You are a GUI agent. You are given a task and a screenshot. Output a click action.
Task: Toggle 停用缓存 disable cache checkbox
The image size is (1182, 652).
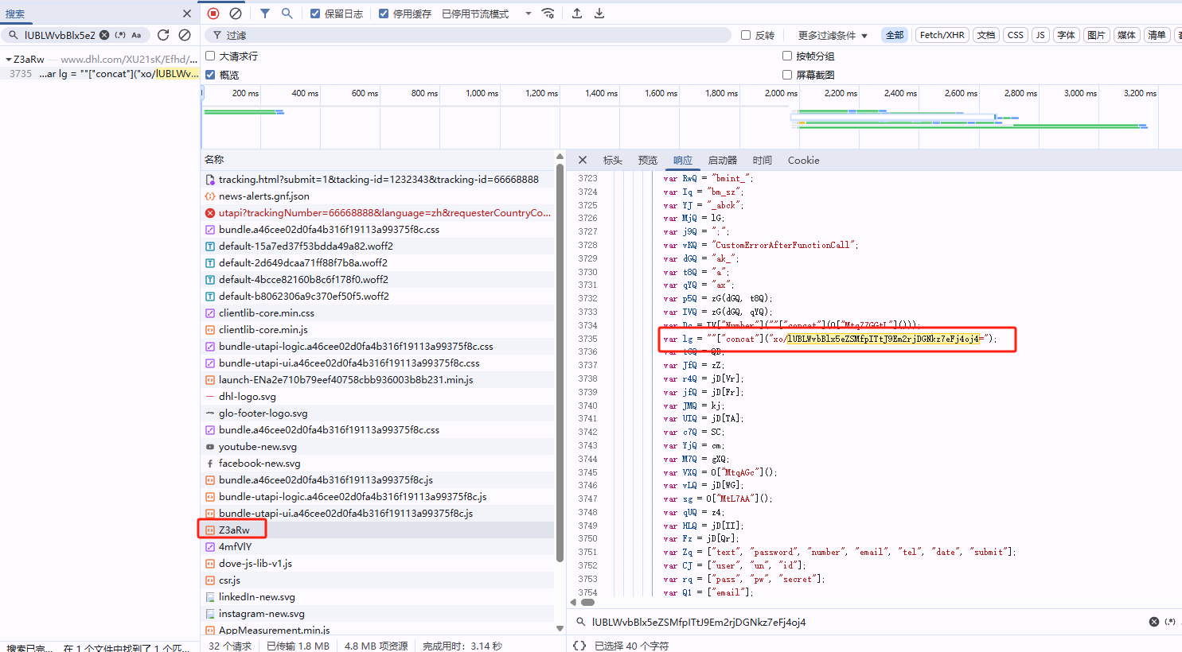384,14
